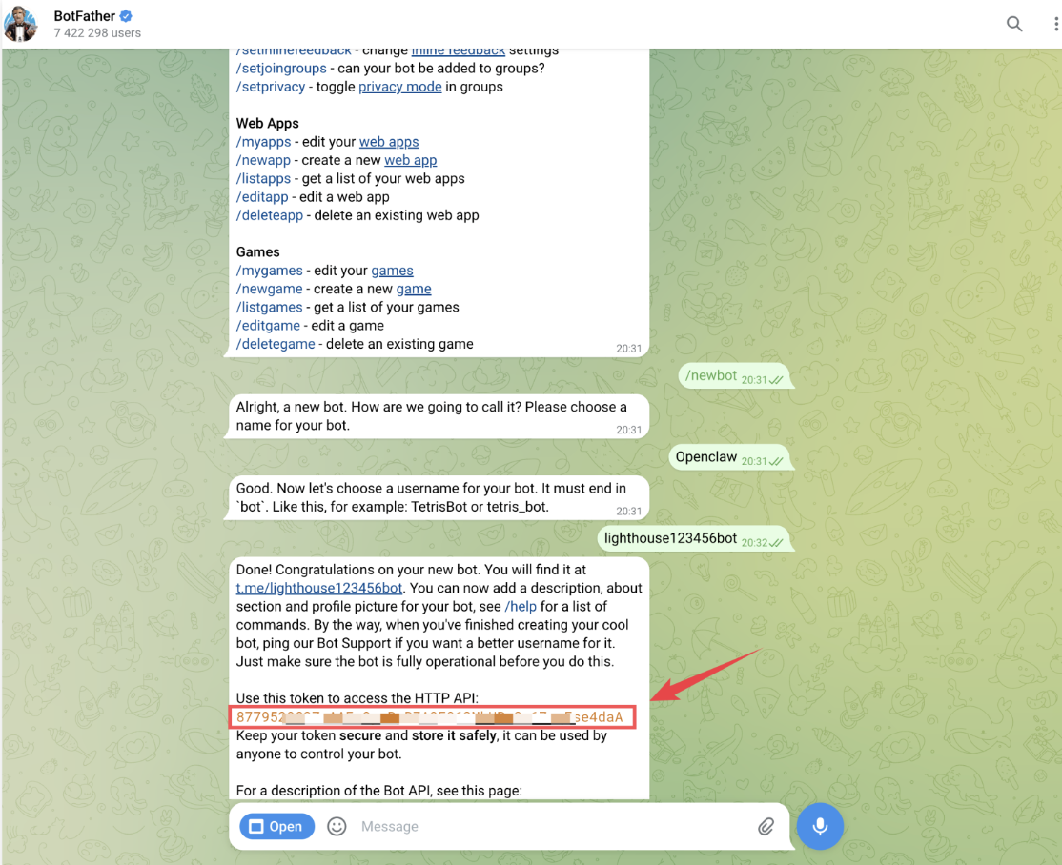Open the emoji picker smiley icon
This screenshot has width=1062, height=865.
tap(337, 826)
